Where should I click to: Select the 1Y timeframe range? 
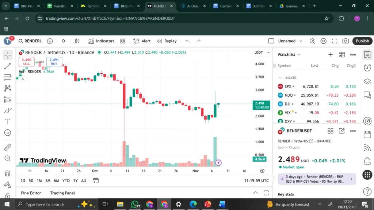pyautogui.click(x=75, y=180)
